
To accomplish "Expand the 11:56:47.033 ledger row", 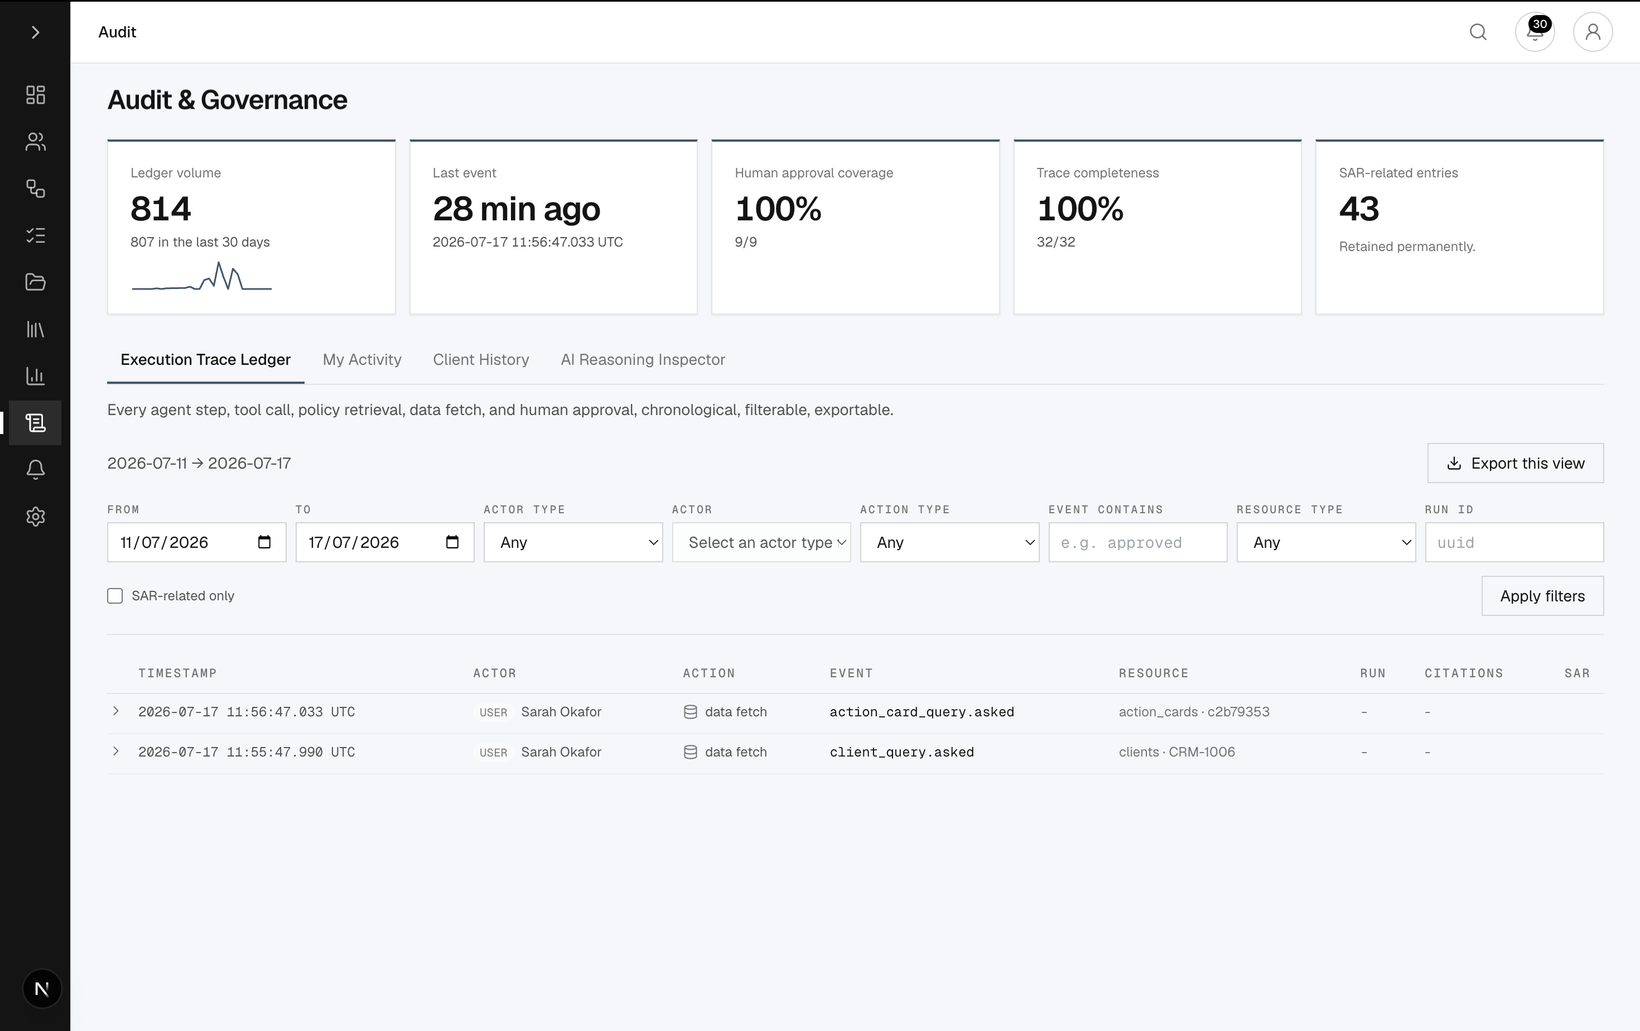I will pyautogui.click(x=117, y=711).
